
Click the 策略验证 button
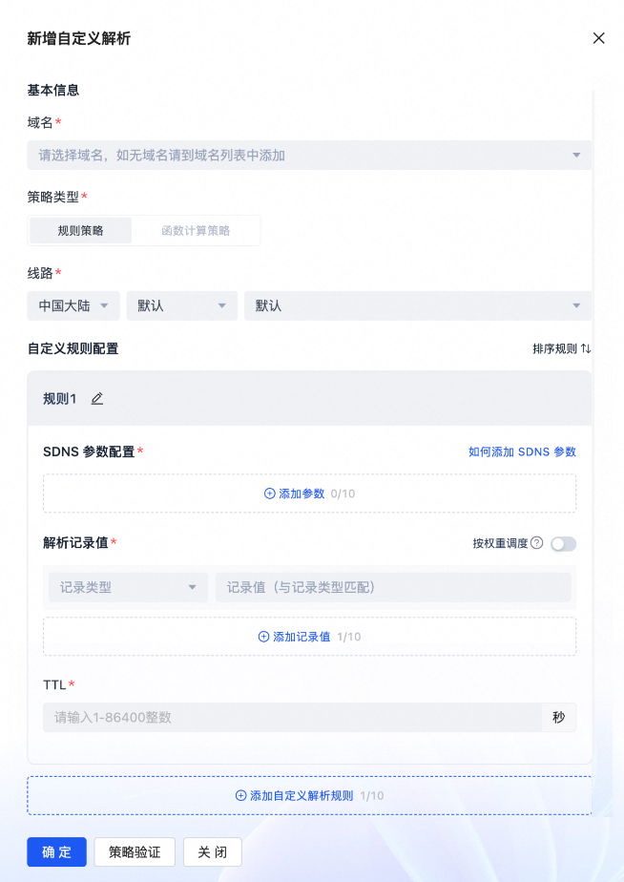135,852
